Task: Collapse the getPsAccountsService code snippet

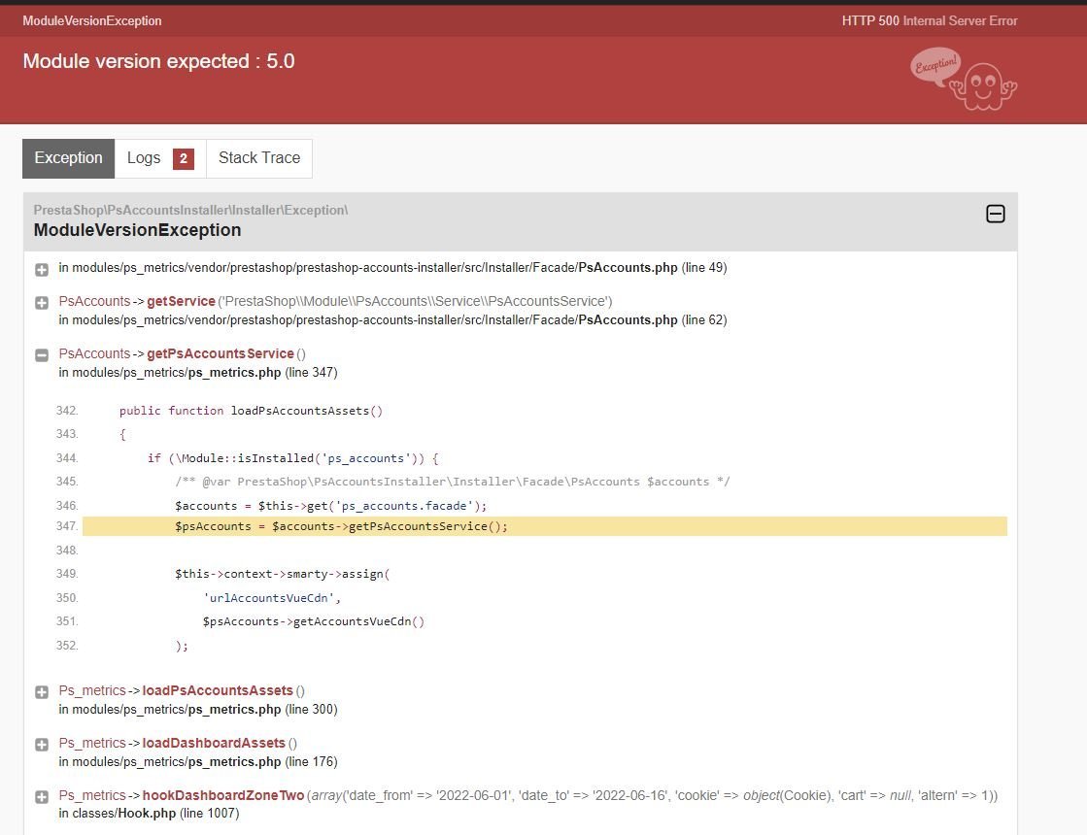Action: click(x=42, y=354)
